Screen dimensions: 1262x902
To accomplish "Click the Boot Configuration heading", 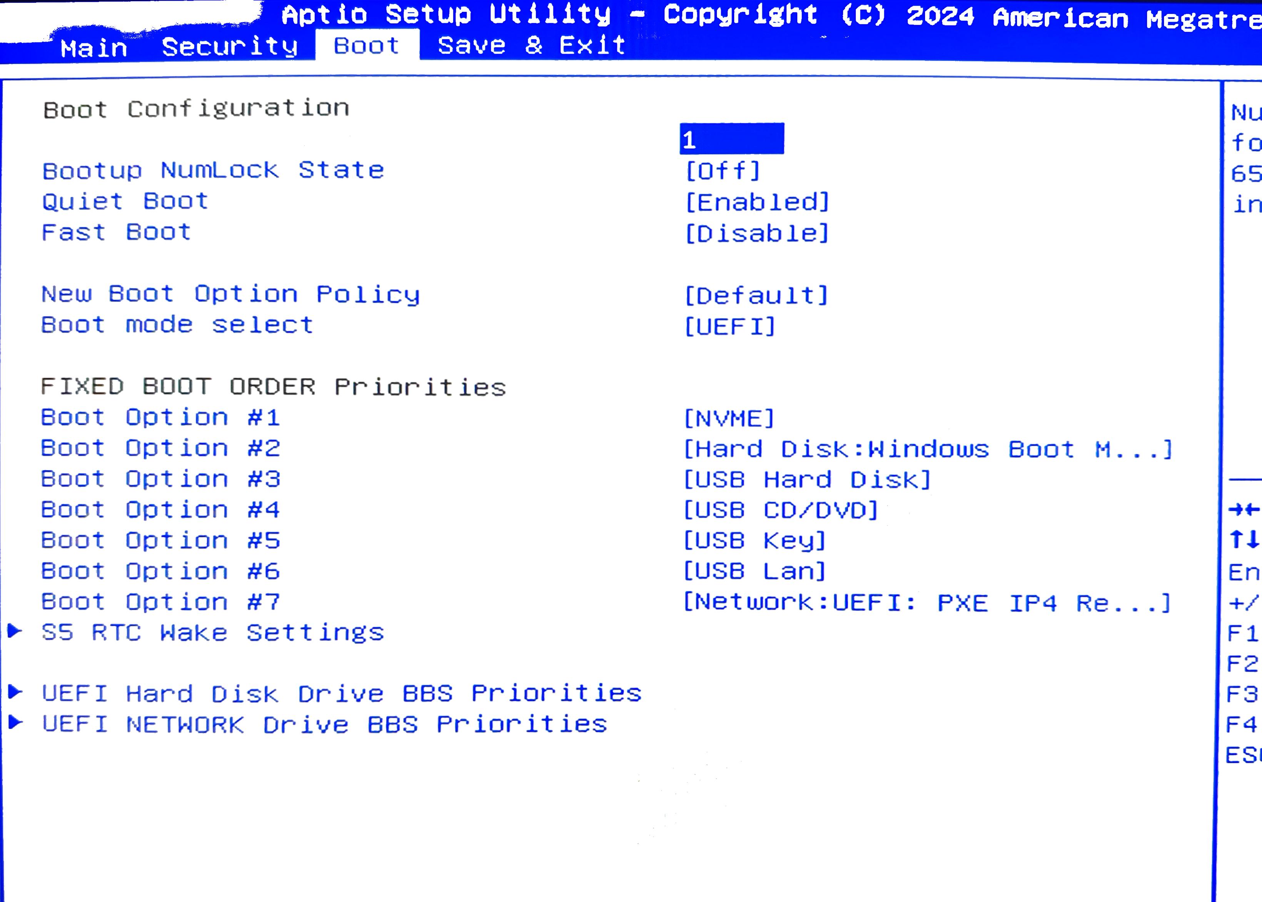I will pyautogui.click(x=197, y=109).
